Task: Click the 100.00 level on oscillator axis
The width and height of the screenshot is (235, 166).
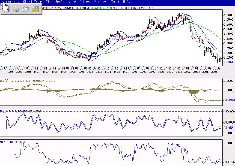Action: (229, 112)
